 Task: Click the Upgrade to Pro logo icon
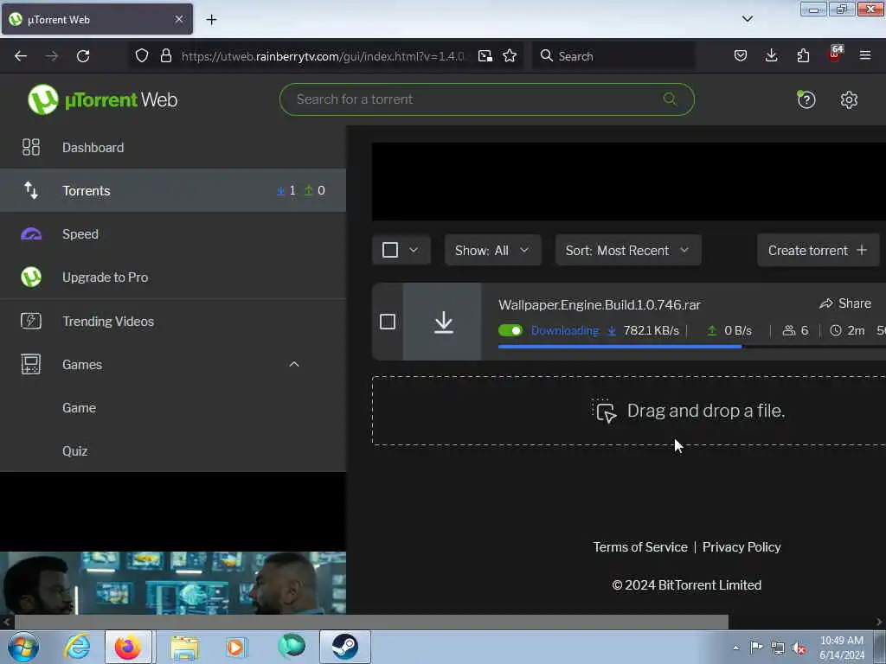(x=31, y=278)
